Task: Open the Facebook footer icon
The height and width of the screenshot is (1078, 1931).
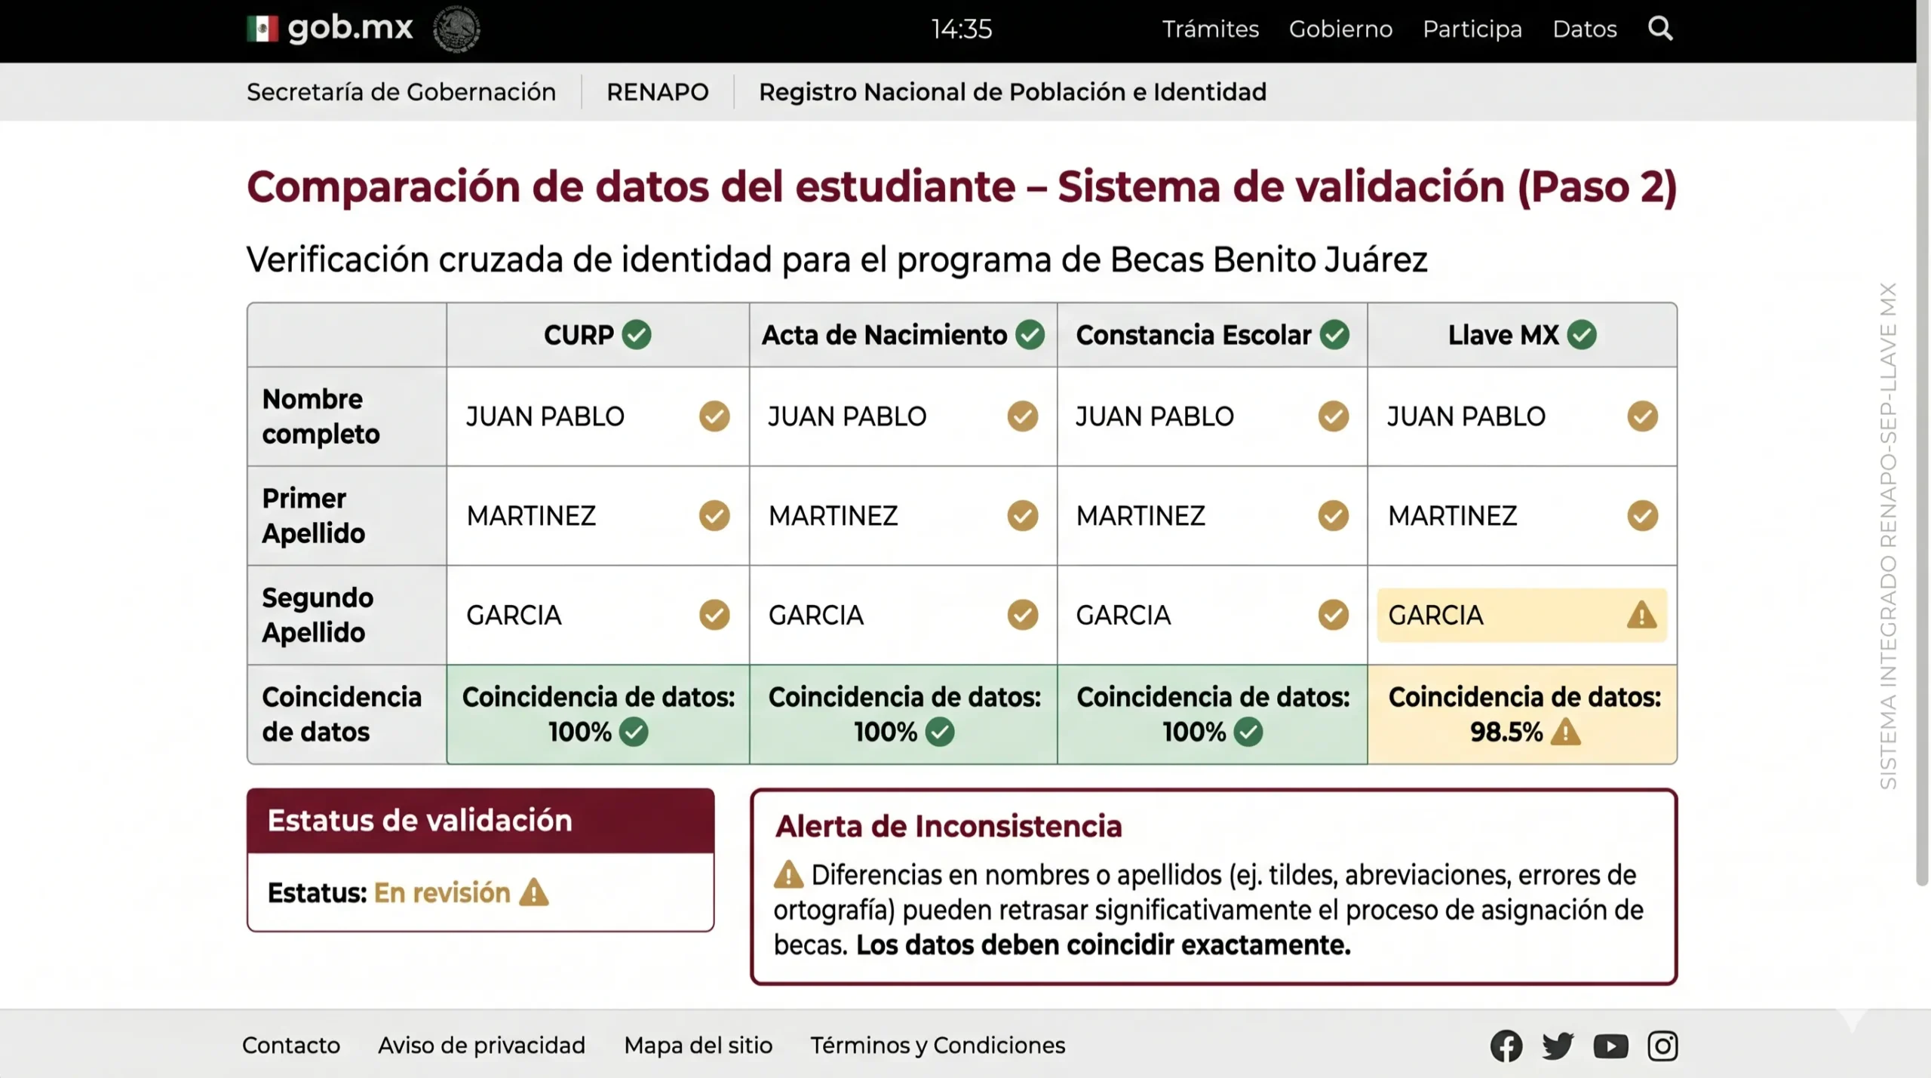Action: (x=1506, y=1046)
